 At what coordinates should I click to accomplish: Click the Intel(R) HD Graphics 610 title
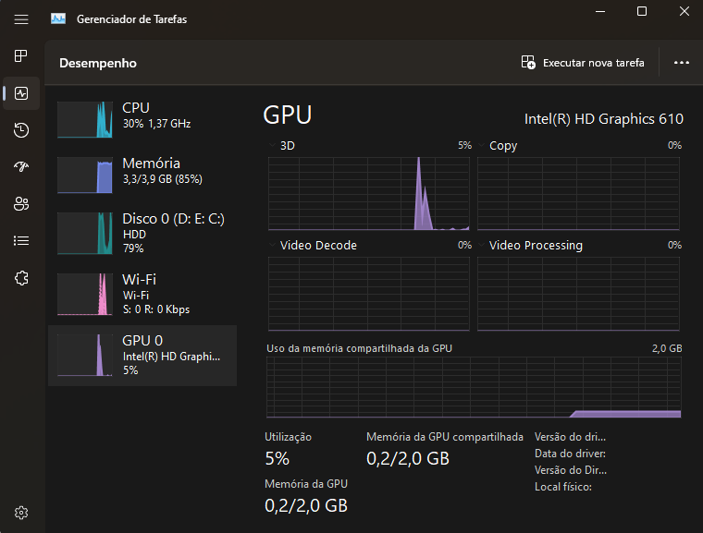click(x=603, y=119)
